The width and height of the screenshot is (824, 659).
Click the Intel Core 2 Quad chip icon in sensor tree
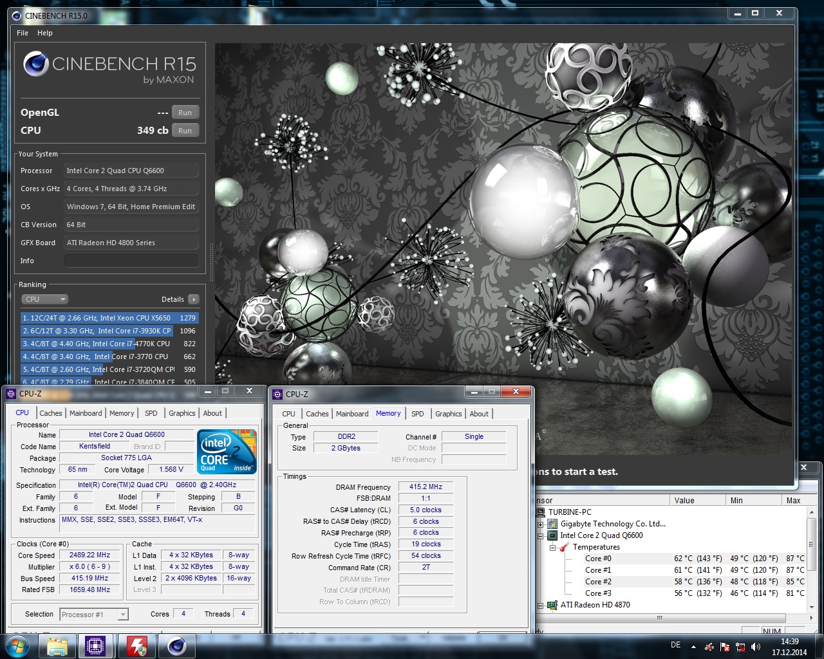(552, 535)
